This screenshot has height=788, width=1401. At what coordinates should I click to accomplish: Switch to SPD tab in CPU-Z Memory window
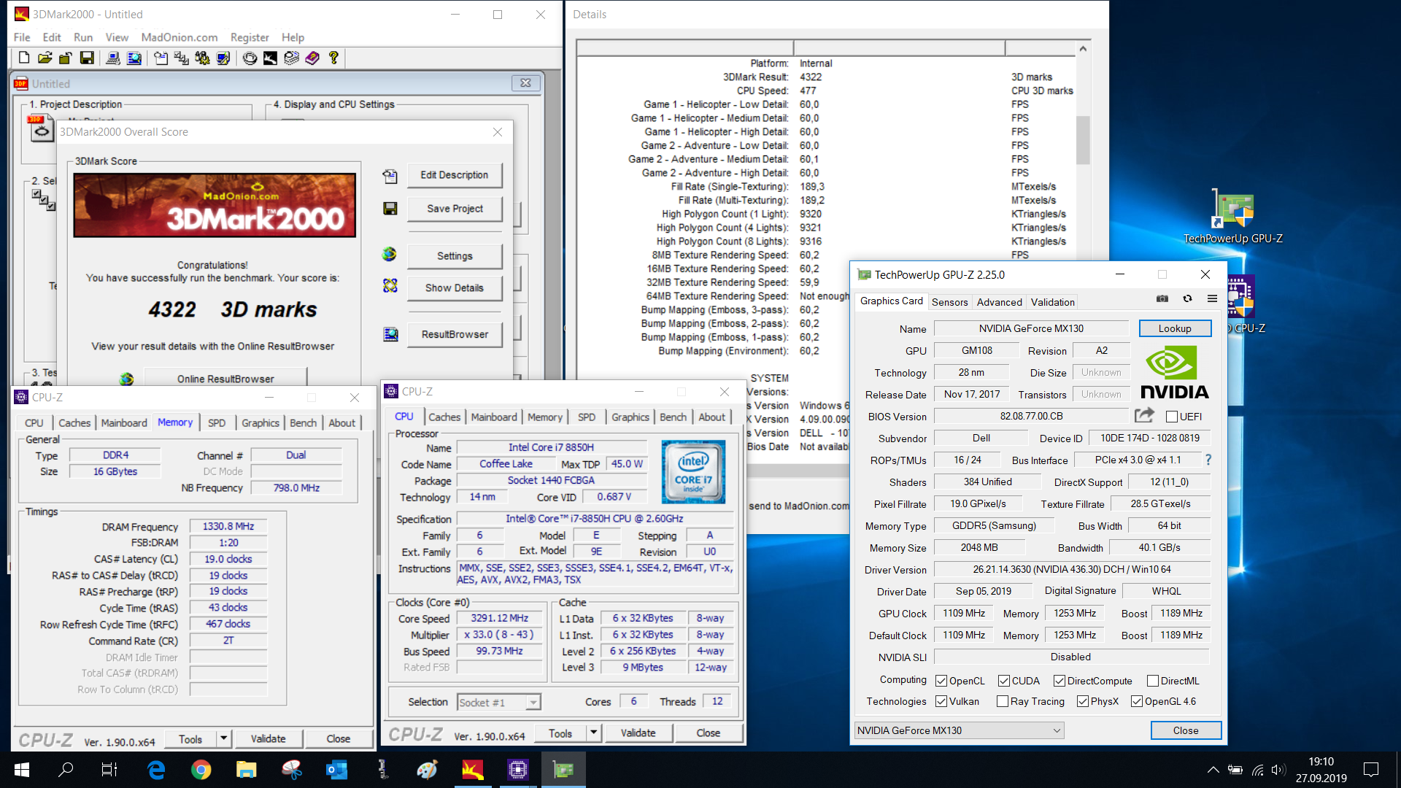tap(217, 422)
